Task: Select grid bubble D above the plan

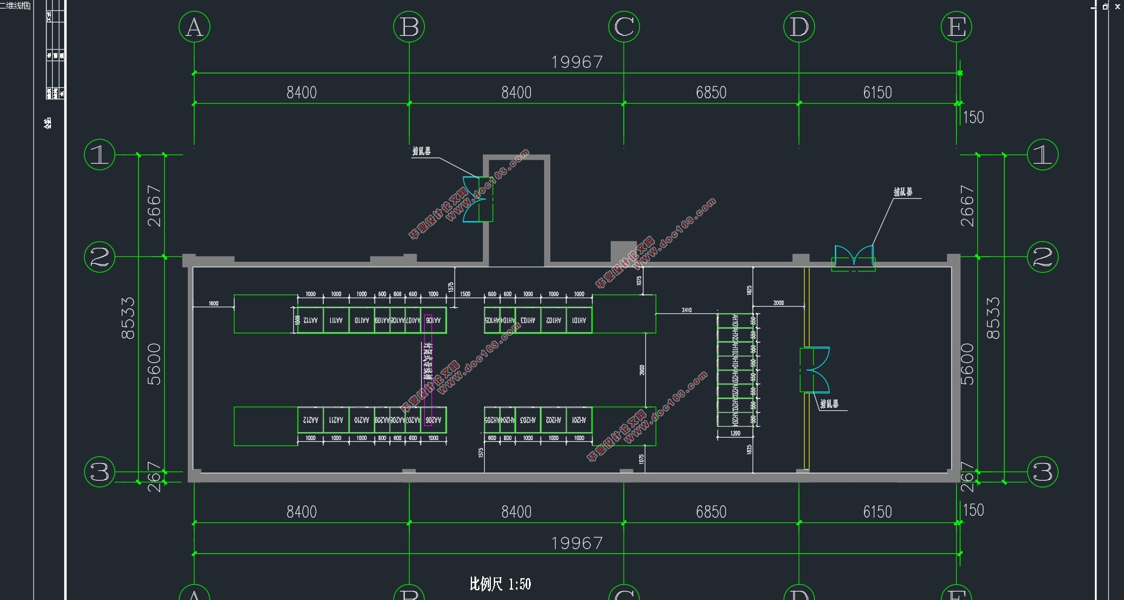Action: (799, 27)
